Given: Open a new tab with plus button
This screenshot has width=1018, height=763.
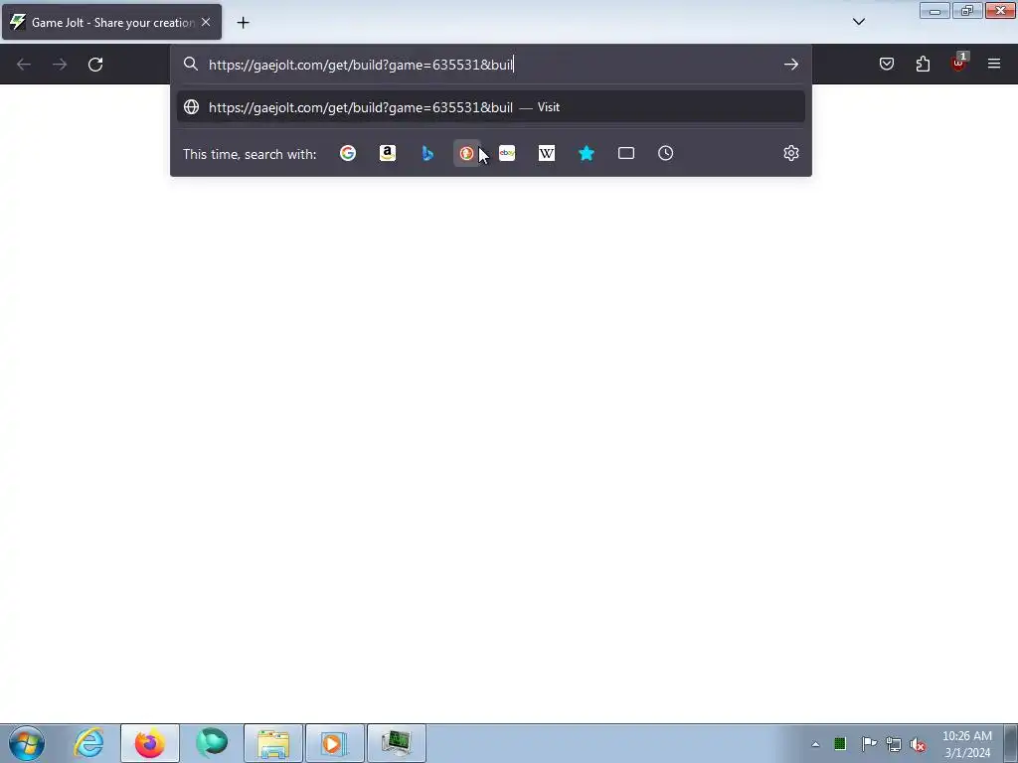Looking at the screenshot, I should point(243,23).
